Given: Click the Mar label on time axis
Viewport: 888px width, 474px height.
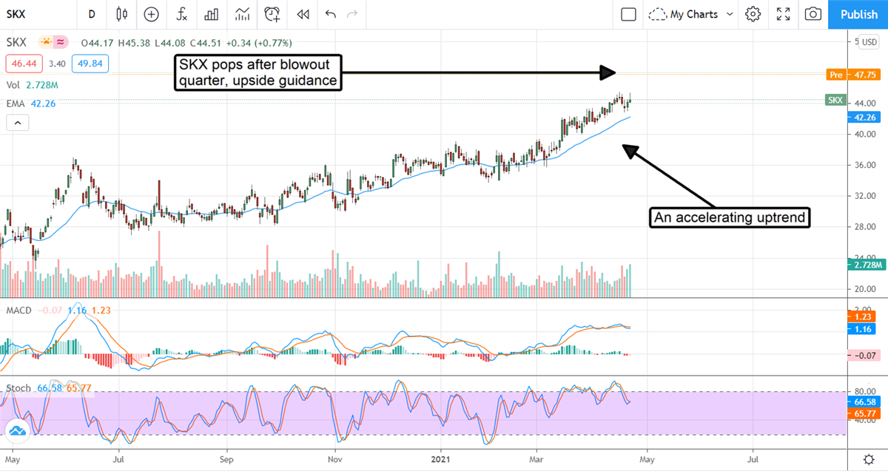Looking at the screenshot, I should tap(538, 459).
